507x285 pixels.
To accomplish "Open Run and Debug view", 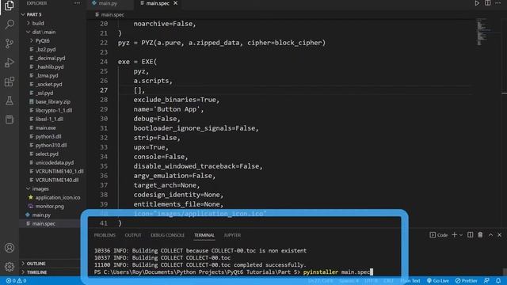I will coord(10,63).
